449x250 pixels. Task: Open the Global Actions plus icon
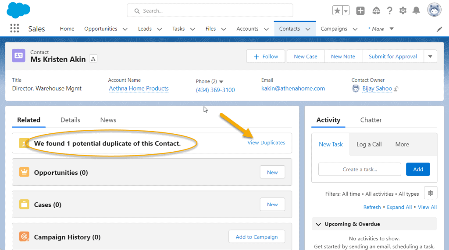point(360,11)
